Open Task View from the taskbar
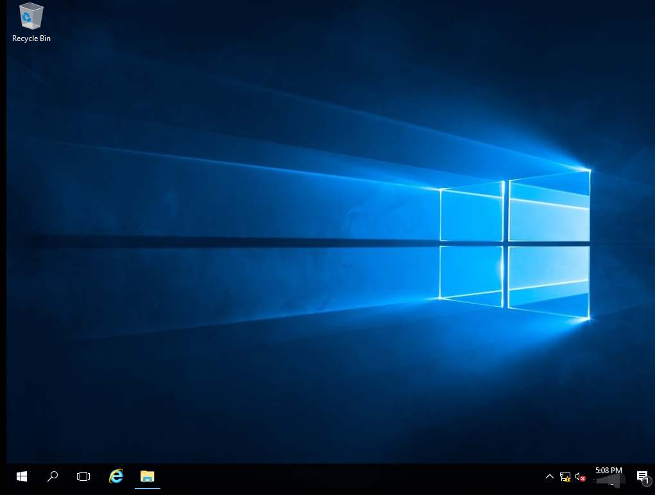 83,476
